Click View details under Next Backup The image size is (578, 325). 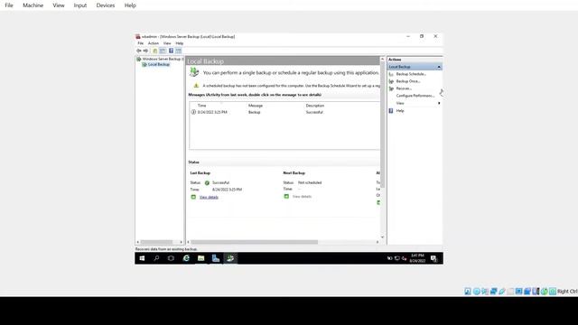[302, 197]
